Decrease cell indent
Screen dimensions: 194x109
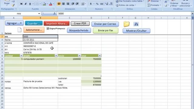coord(73,4)
